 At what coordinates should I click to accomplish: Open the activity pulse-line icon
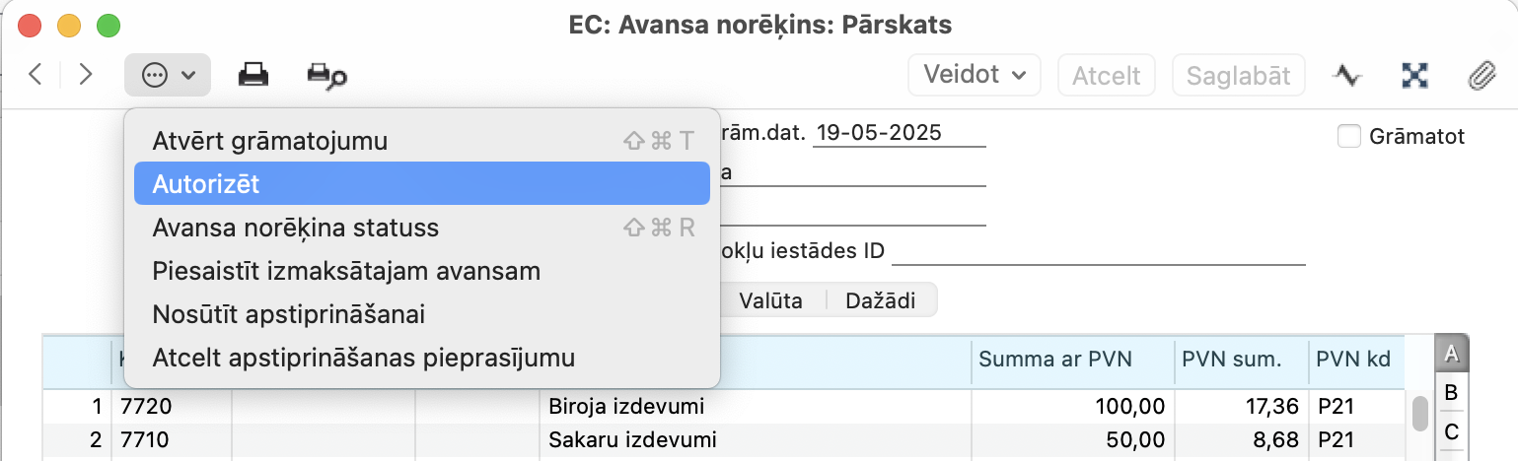point(1347,75)
